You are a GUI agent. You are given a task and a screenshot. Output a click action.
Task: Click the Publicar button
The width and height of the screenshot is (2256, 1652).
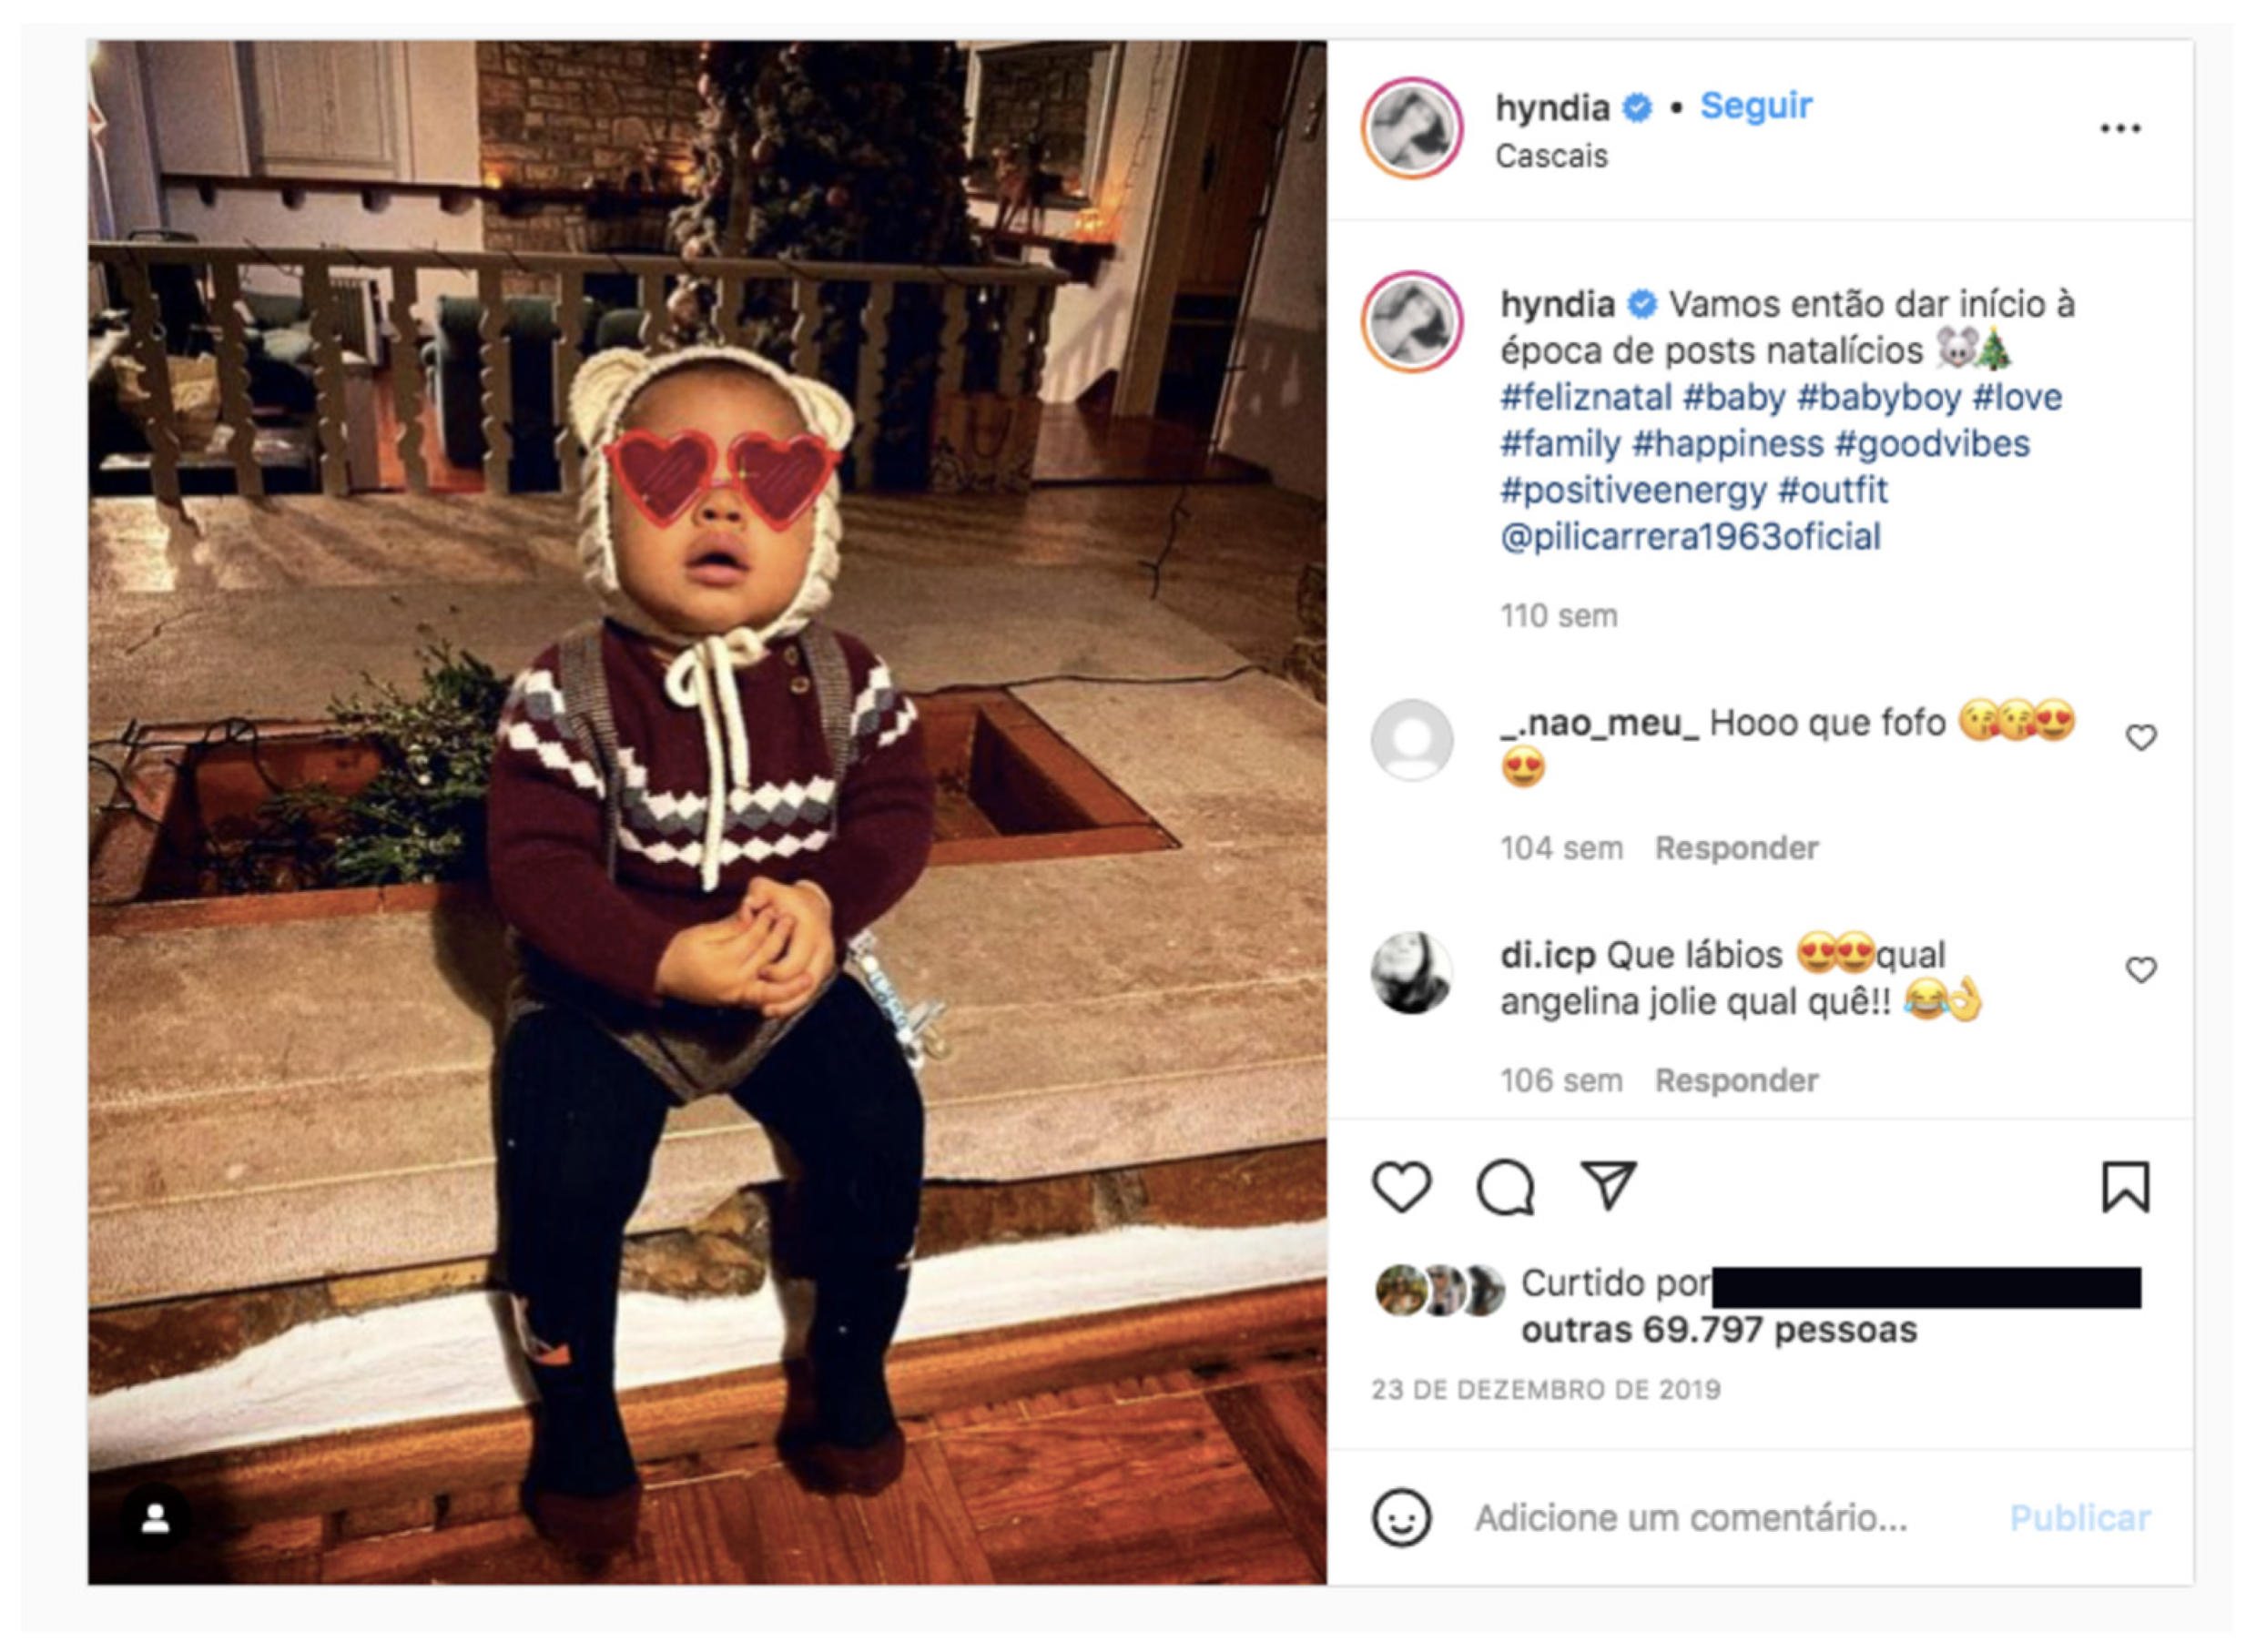pos(2080,1518)
